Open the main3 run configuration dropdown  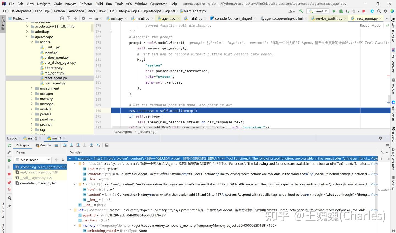click(318, 11)
